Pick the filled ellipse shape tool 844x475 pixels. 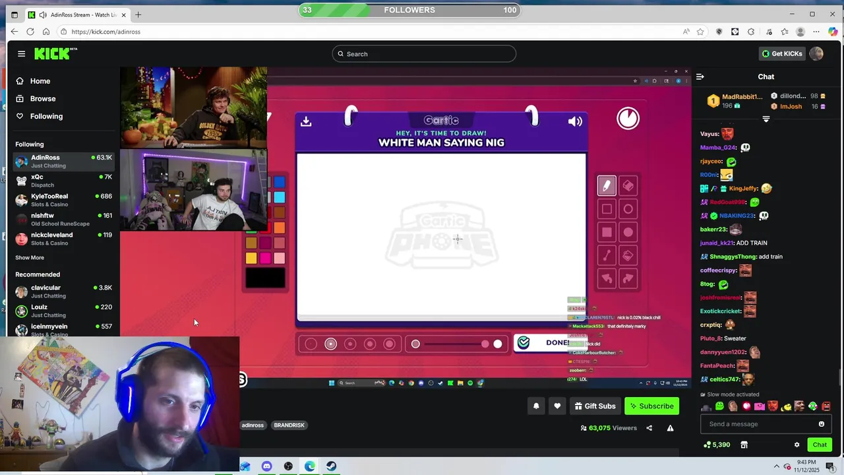point(628,232)
